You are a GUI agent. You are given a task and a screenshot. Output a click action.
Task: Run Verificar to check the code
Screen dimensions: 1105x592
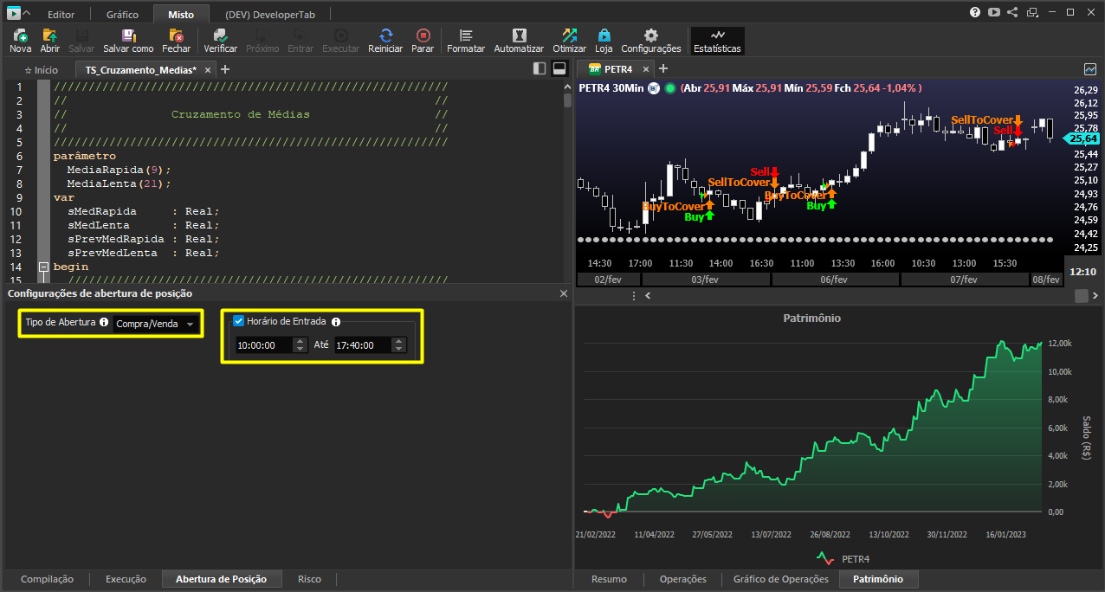pos(221,41)
